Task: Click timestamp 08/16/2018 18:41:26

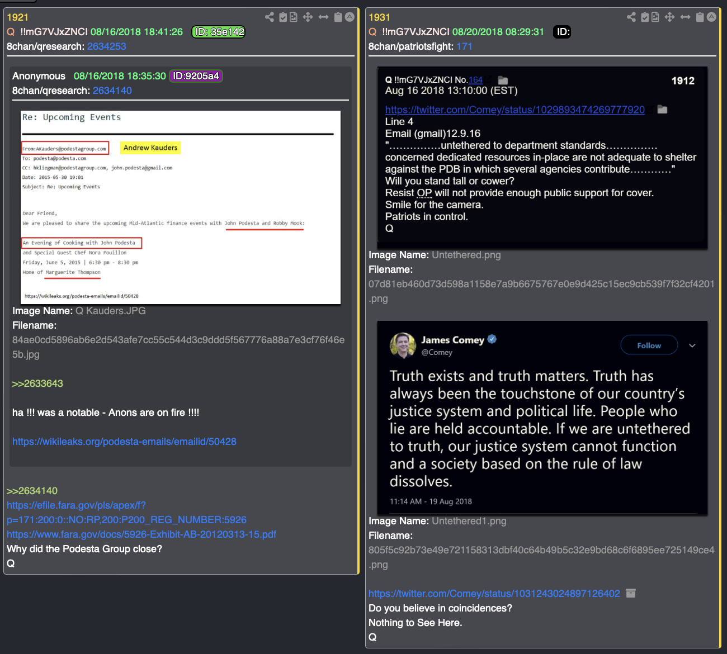Action: (136, 32)
